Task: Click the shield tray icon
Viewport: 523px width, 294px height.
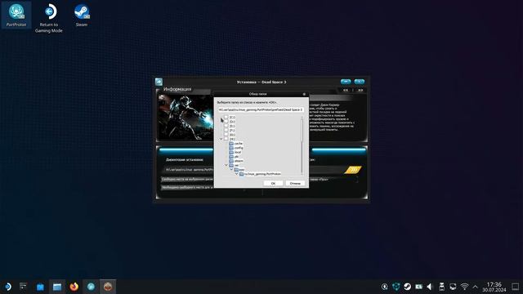Action: tap(396, 287)
